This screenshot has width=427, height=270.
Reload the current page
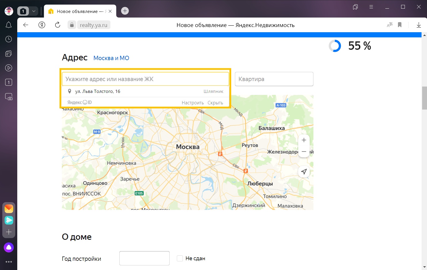coord(58,25)
